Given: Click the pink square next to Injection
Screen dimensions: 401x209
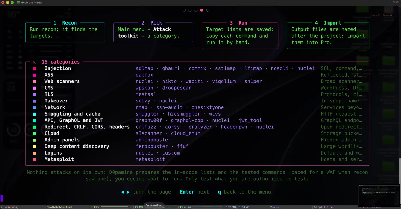Looking at the screenshot, I should (x=34, y=69).
